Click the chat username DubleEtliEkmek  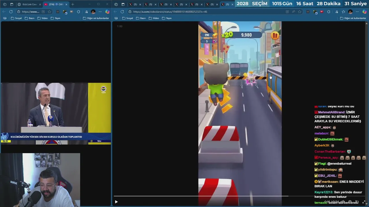[330, 139]
